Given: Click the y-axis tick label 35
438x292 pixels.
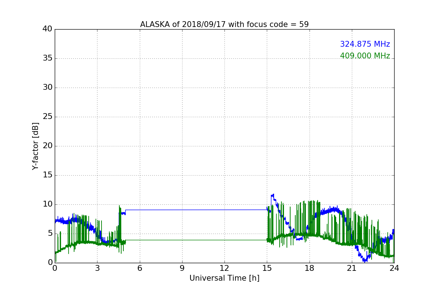Looking at the screenshot, I should [47, 58].
